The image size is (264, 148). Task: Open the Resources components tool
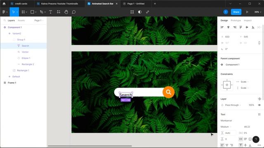pyautogui.click(x=59, y=12)
